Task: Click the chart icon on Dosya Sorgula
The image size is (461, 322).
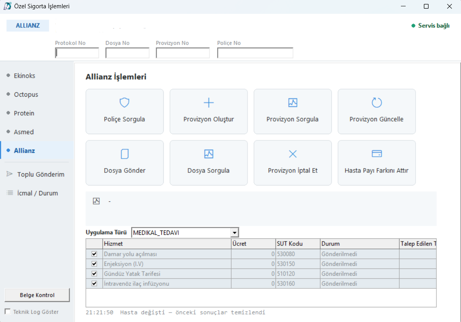Action: click(208, 154)
